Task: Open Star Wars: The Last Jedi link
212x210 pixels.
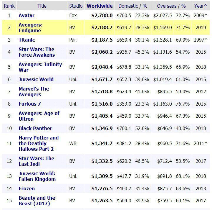Action: [x=36, y=161]
